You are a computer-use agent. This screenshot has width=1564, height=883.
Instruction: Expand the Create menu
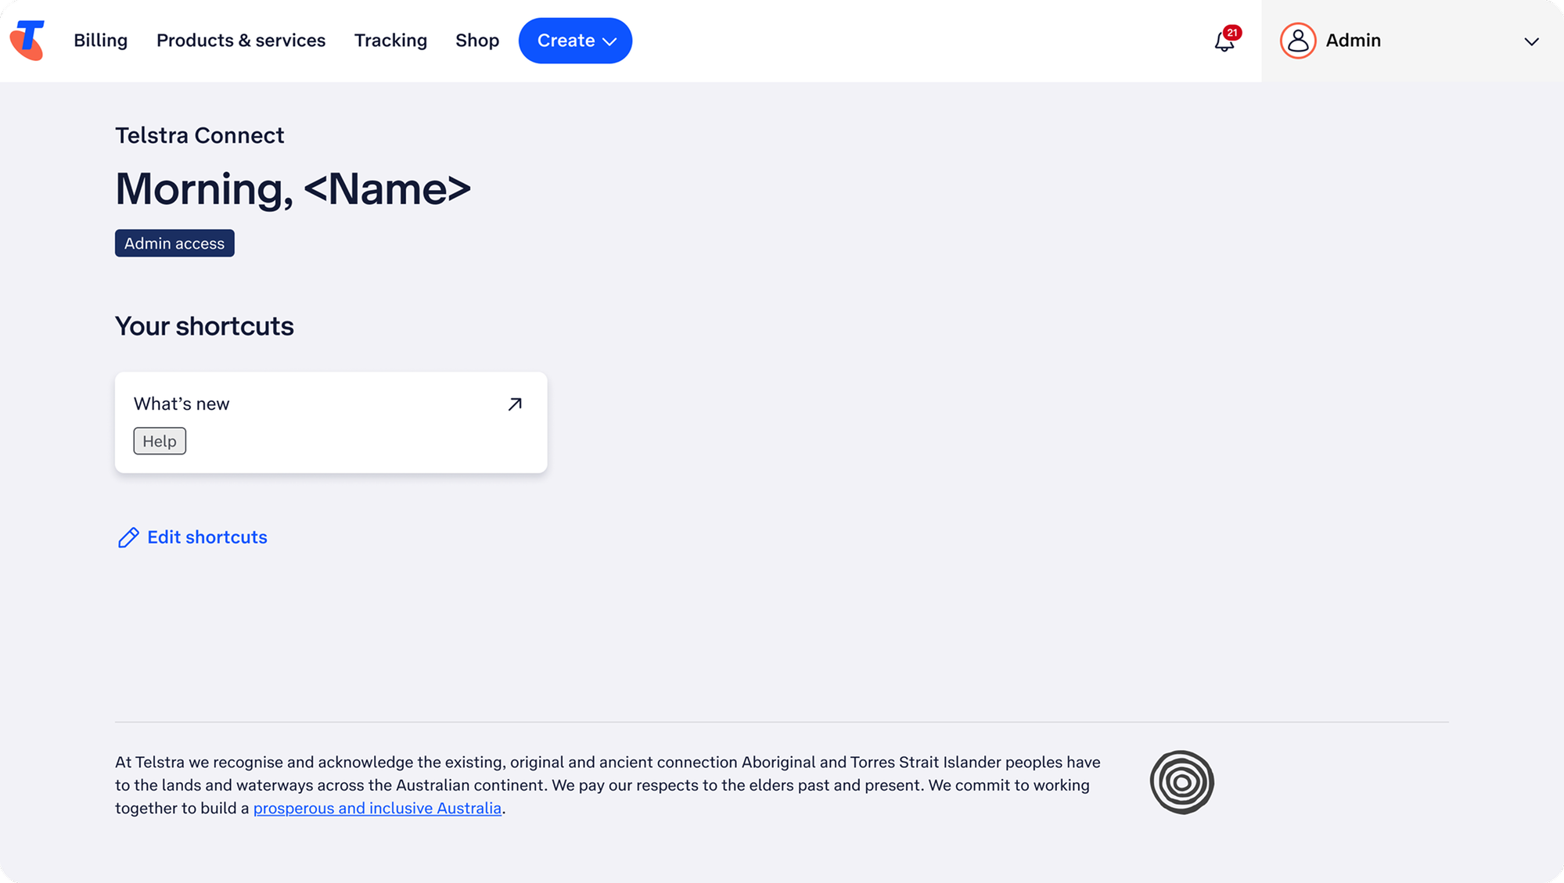click(x=575, y=40)
